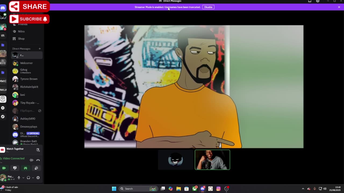
Task: Create new DM with plus icon
Action: [x=40, y=49]
